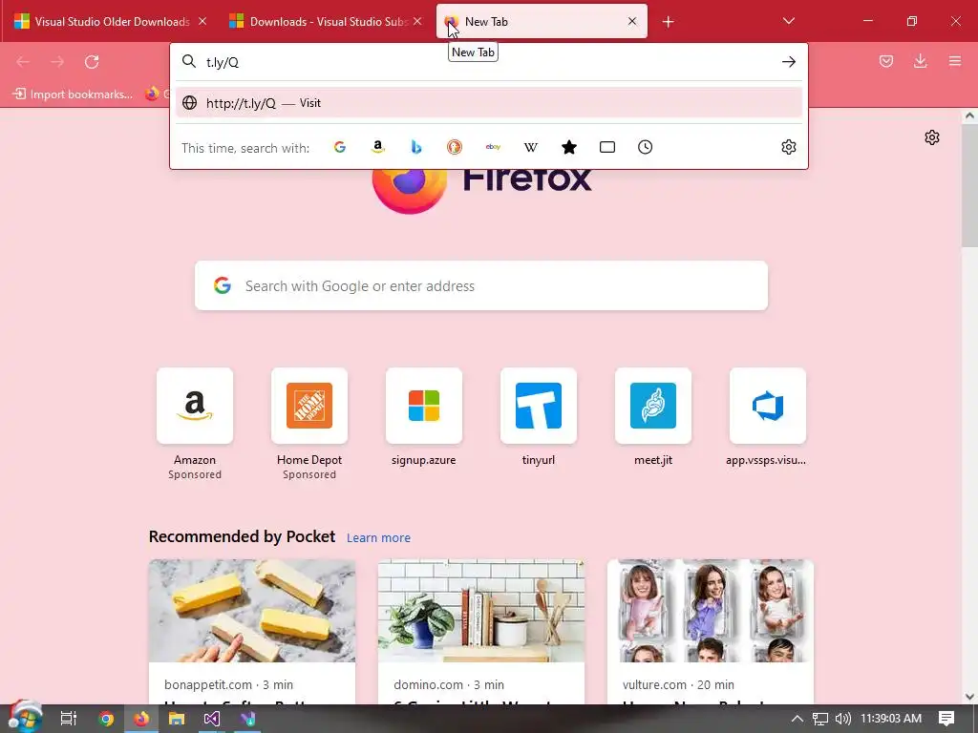Open search settings gear in urlbar dropdown
Viewport: 978px width, 733px height.
[x=789, y=147]
